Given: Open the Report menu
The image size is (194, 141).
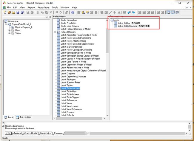Looking at the screenshot, I should click(31, 7).
